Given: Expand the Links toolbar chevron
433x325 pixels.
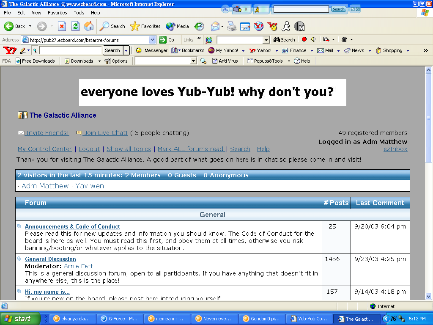Looking at the screenshot, I should tap(199, 38).
